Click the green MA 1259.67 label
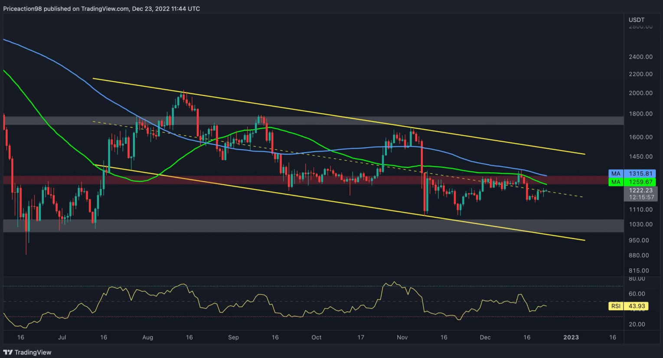 tap(632, 182)
